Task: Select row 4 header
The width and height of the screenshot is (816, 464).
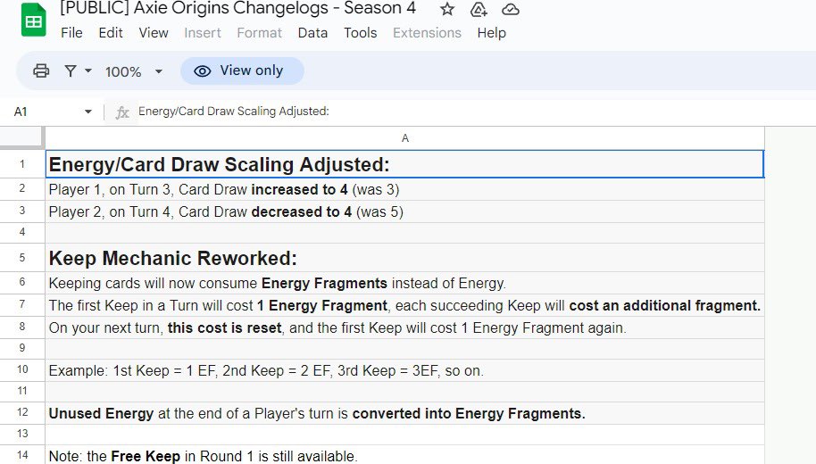Action: click(21, 233)
